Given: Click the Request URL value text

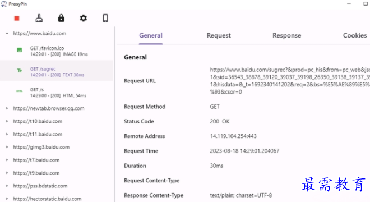Looking at the screenshot, I should coord(290,81).
